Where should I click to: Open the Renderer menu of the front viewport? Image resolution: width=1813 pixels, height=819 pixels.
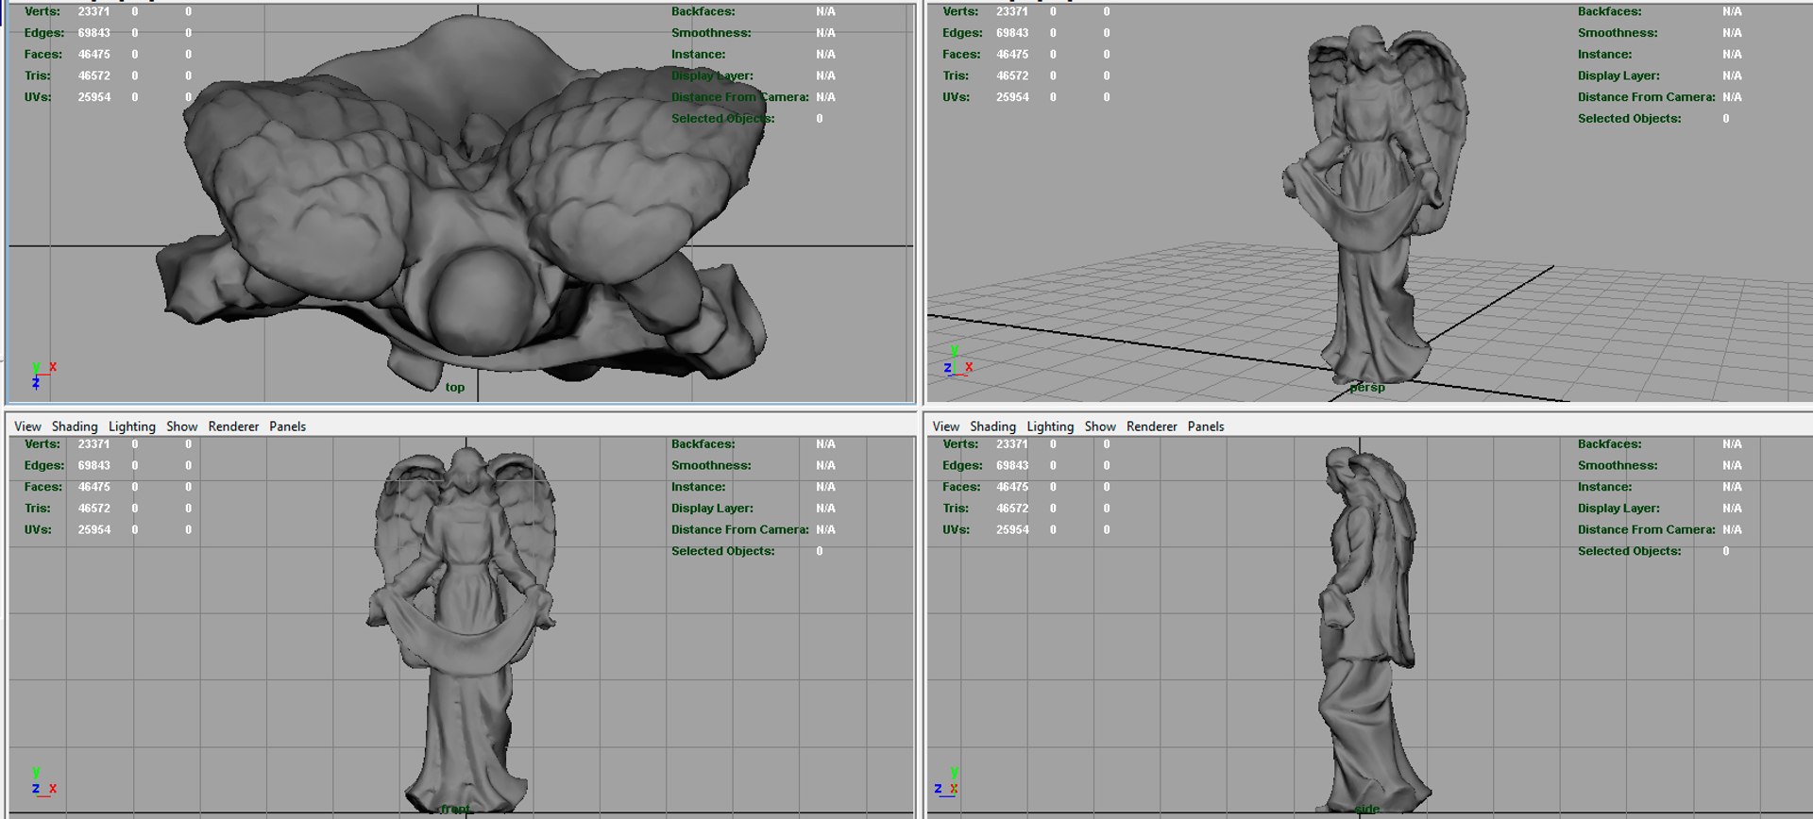(x=233, y=426)
